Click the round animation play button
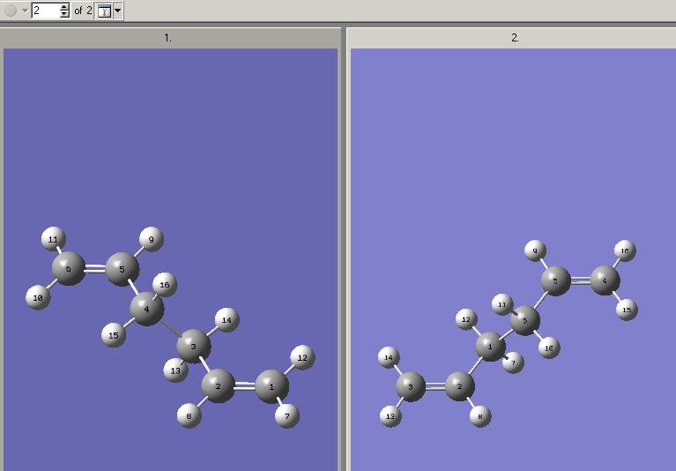This screenshot has width=676, height=471. [x=10, y=11]
